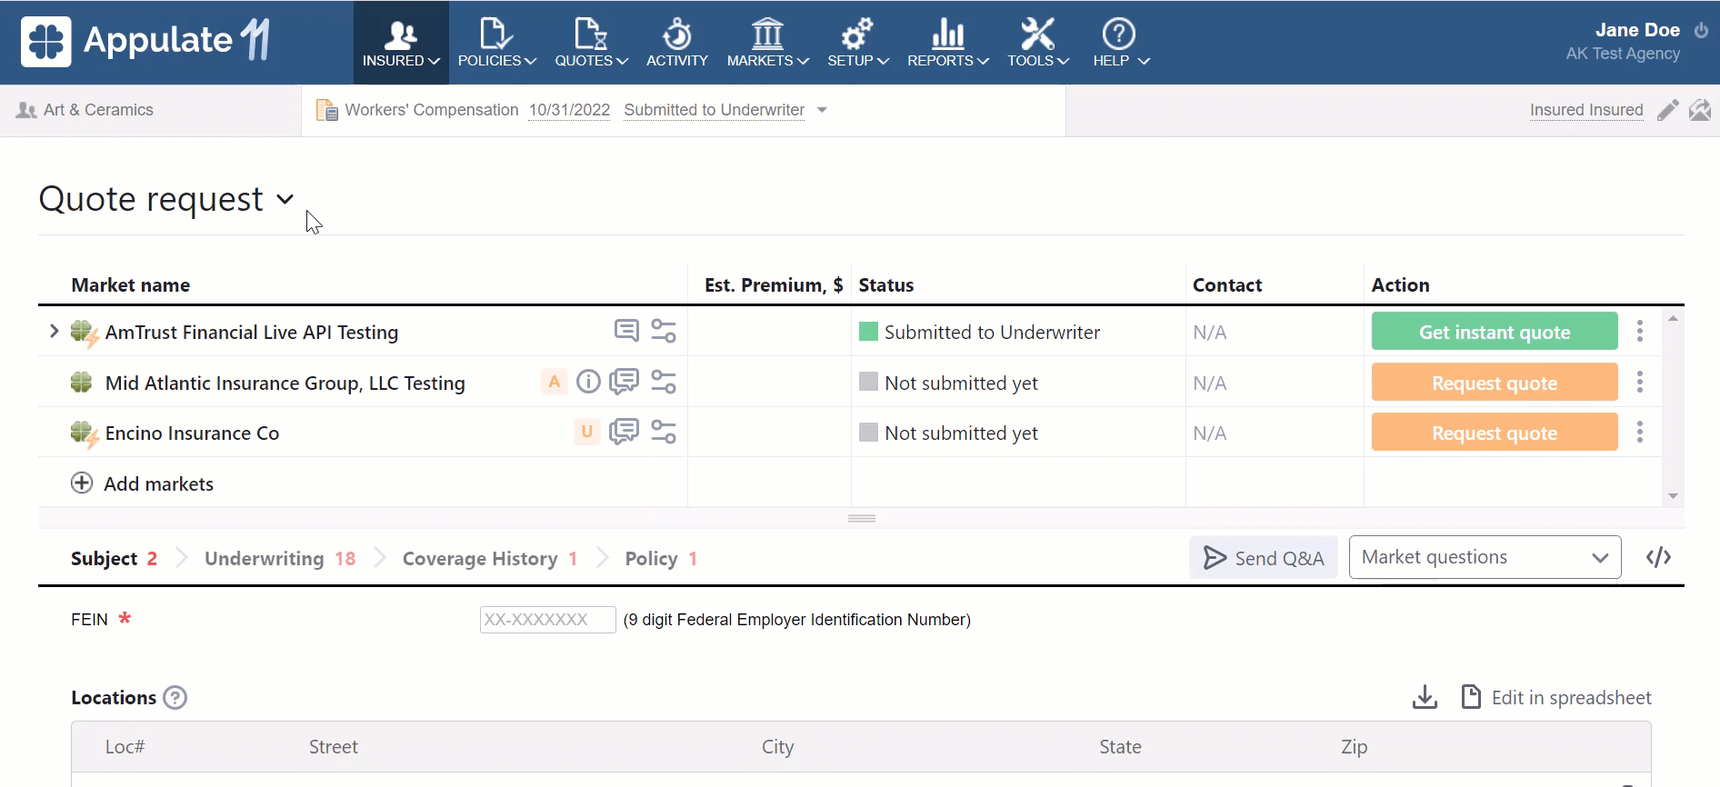Open the Reports menu
The height and width of the screenshot is (787, 1720).
click(x=947, y=43)
